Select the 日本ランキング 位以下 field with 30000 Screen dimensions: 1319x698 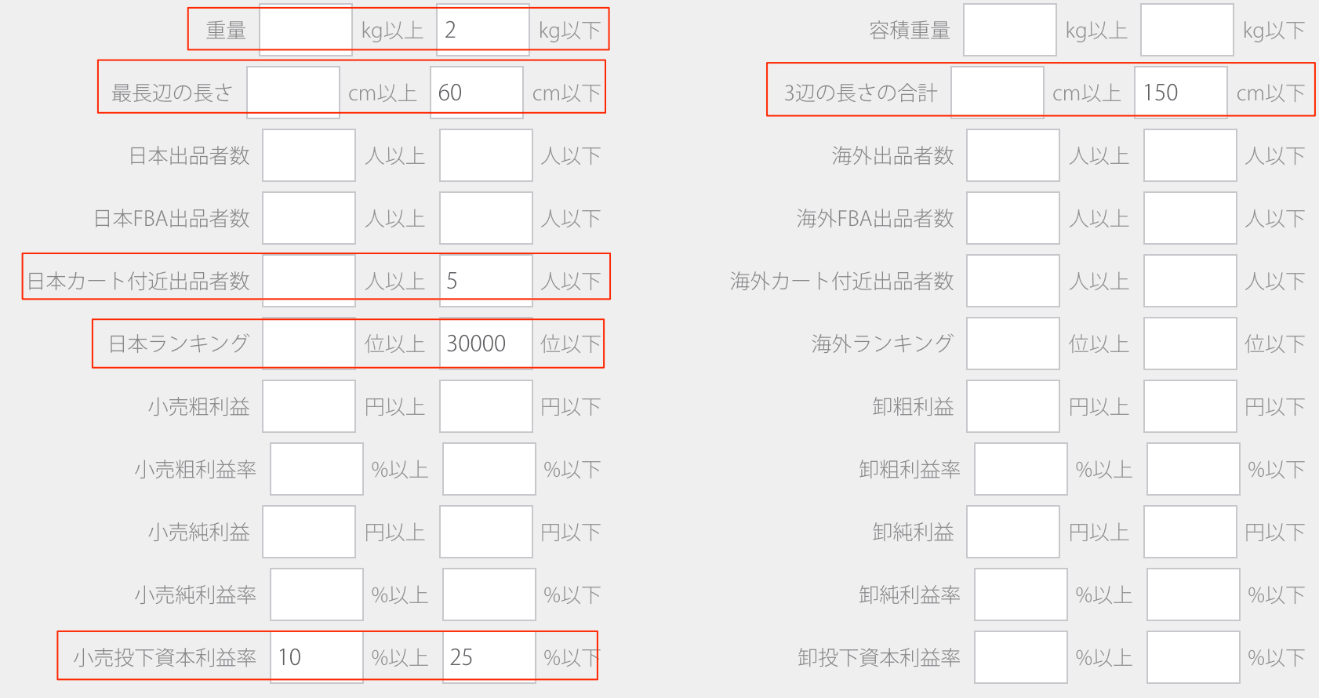point(485,344)
